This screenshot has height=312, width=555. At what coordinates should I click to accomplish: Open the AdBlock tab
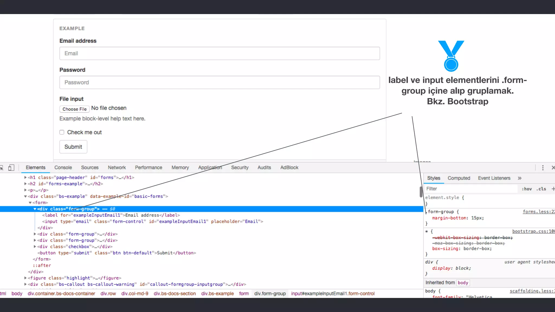pyautogui.click(x=289, y=168)
